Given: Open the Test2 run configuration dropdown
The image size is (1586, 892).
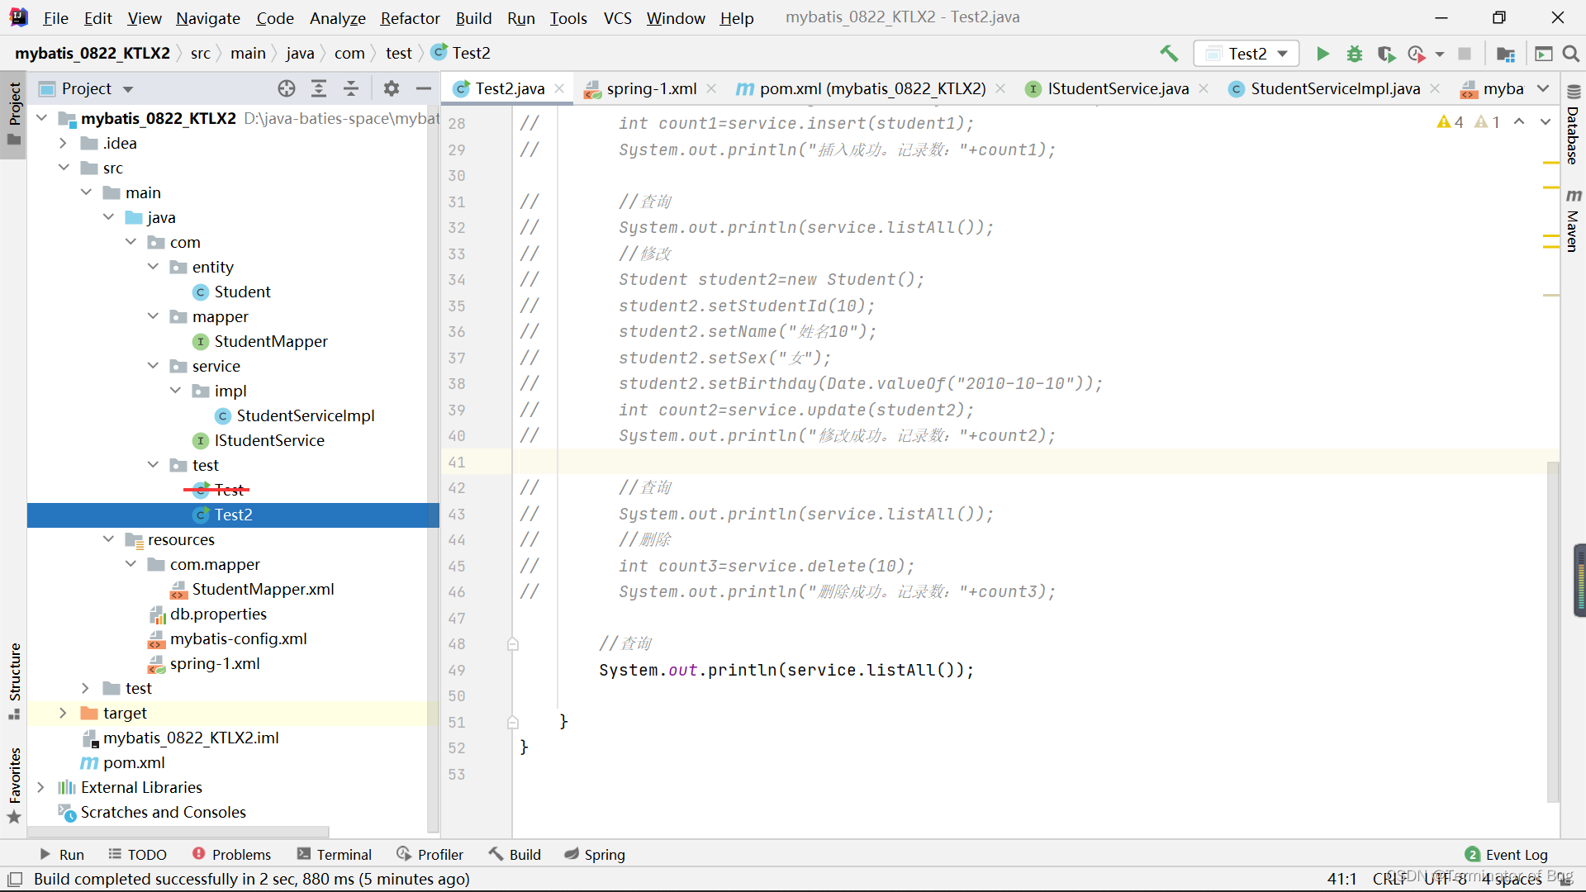Looking at the screenshot, I should click(1246, 54).
